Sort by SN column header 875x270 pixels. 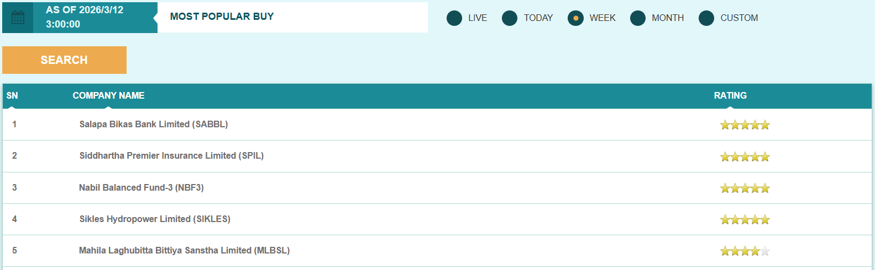coord(12,96)
